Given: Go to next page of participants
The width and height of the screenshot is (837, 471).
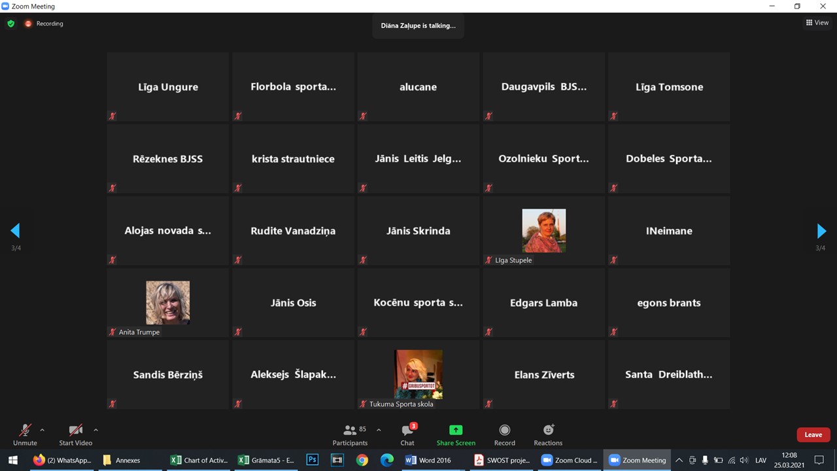Looking at the screenshot, I should click(821, 231).
